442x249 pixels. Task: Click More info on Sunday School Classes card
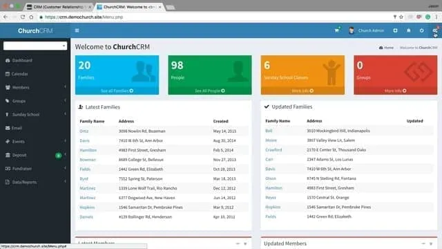(x=302, y=91)
